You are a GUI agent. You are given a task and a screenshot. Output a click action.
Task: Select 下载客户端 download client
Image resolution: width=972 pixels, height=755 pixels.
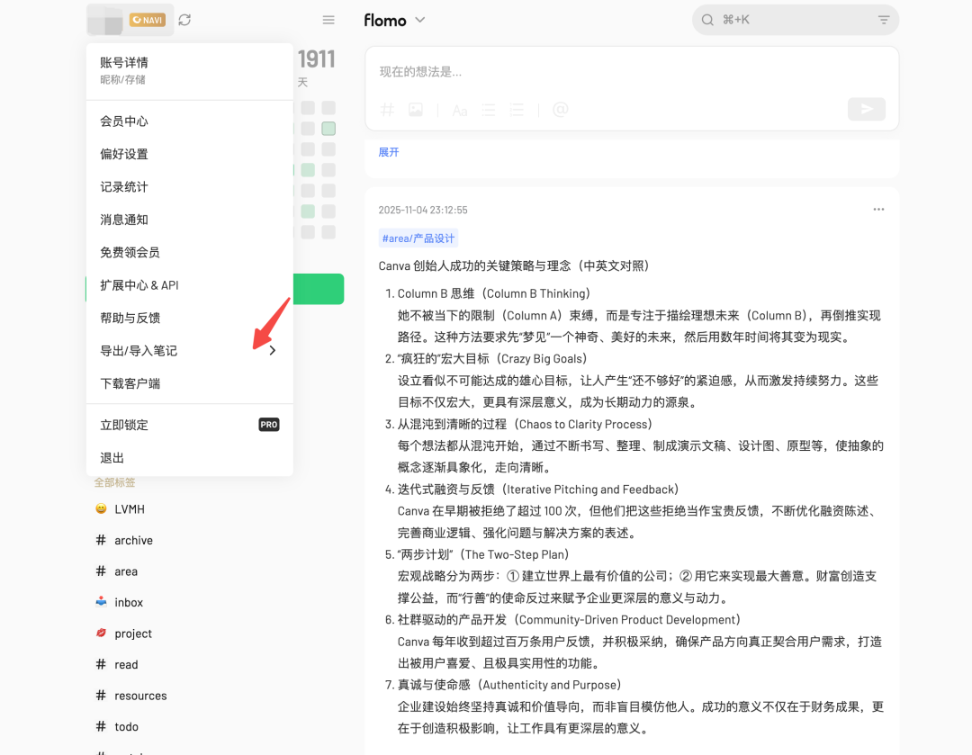[x=190, y=384]
